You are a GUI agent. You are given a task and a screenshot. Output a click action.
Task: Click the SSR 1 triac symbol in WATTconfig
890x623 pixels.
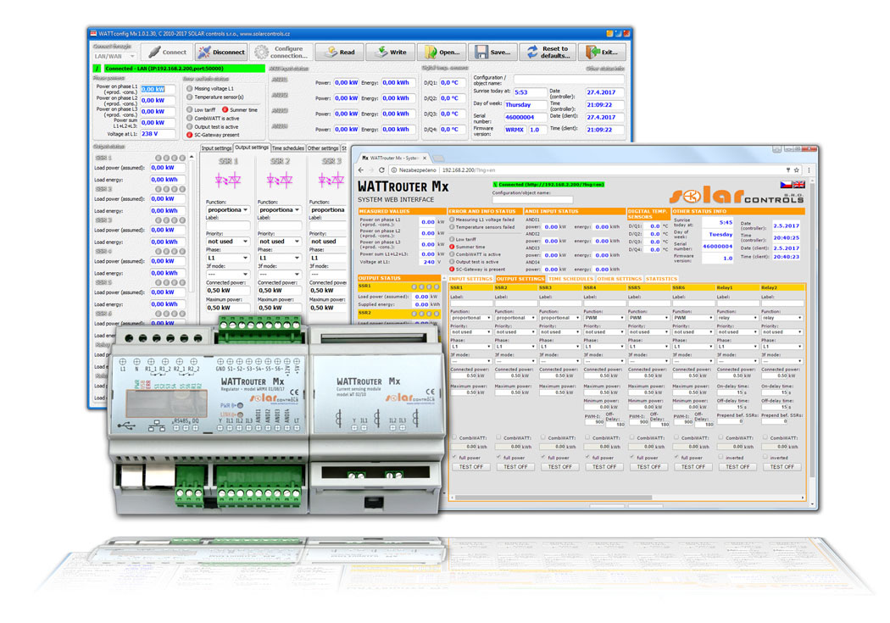pyautogui.click(x=228, y=181)
